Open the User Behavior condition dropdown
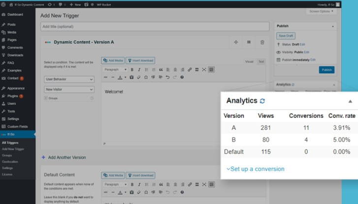This screenshot has width=358, height=204. (x=69, y=79)
